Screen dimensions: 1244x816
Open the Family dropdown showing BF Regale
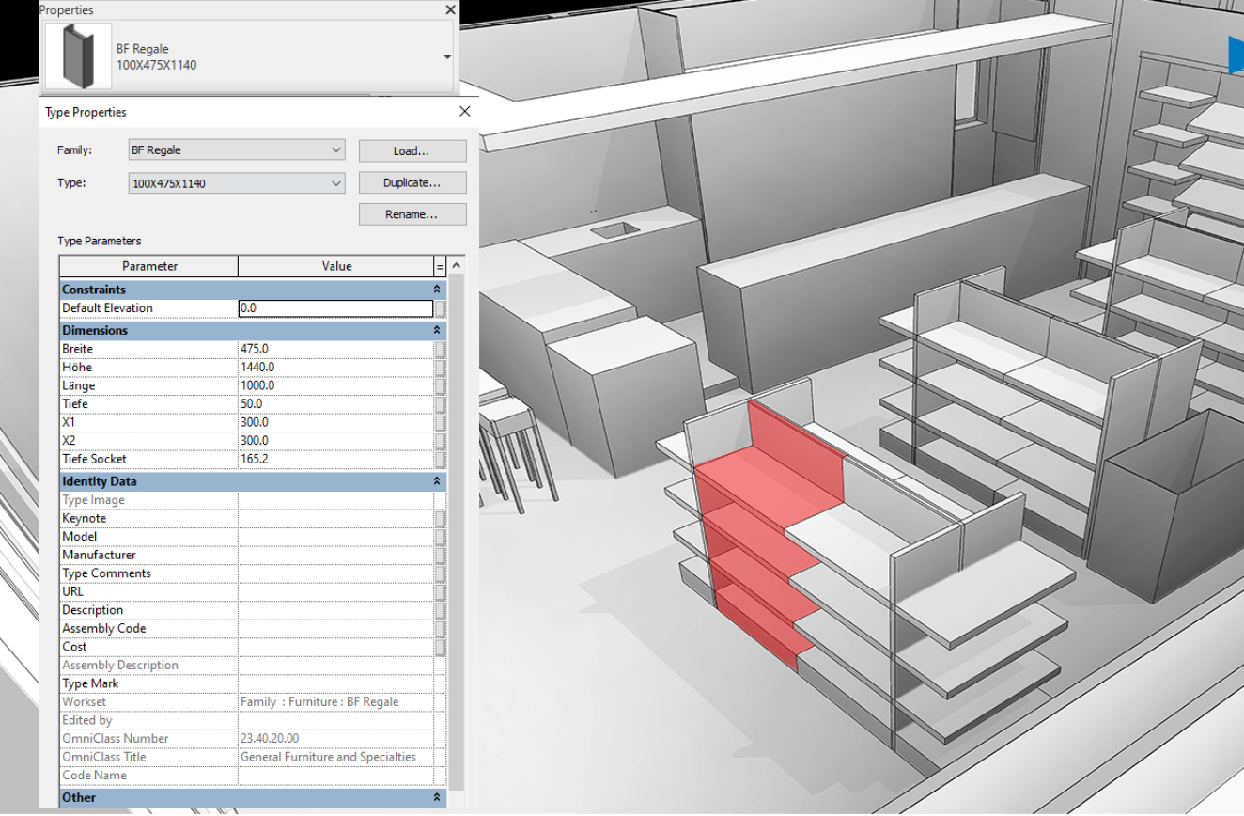click(x=236, y=150)
